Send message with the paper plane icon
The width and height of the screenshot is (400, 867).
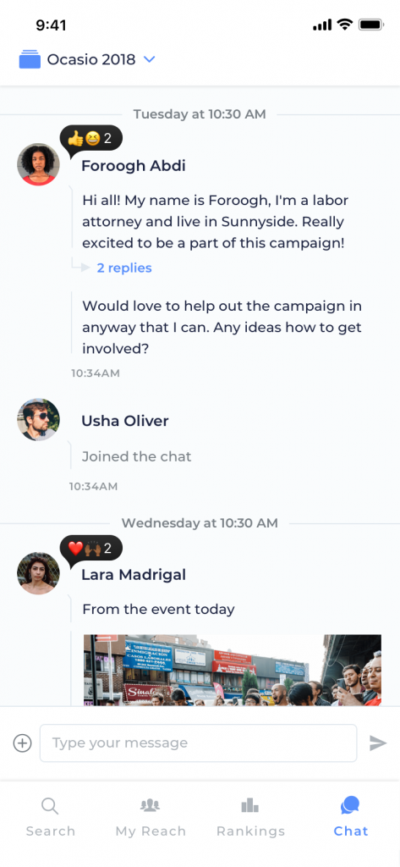(x=378, y=743)
